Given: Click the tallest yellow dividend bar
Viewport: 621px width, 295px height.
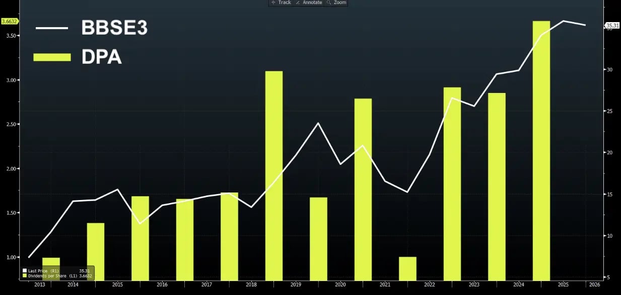Looking at the screenshot, I should [541, 150].
